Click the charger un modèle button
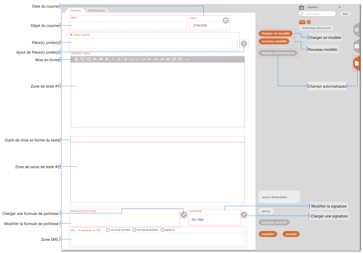 (x=275, y=33)
